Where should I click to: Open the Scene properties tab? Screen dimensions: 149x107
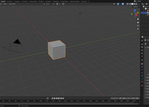(x=142, y=53)
